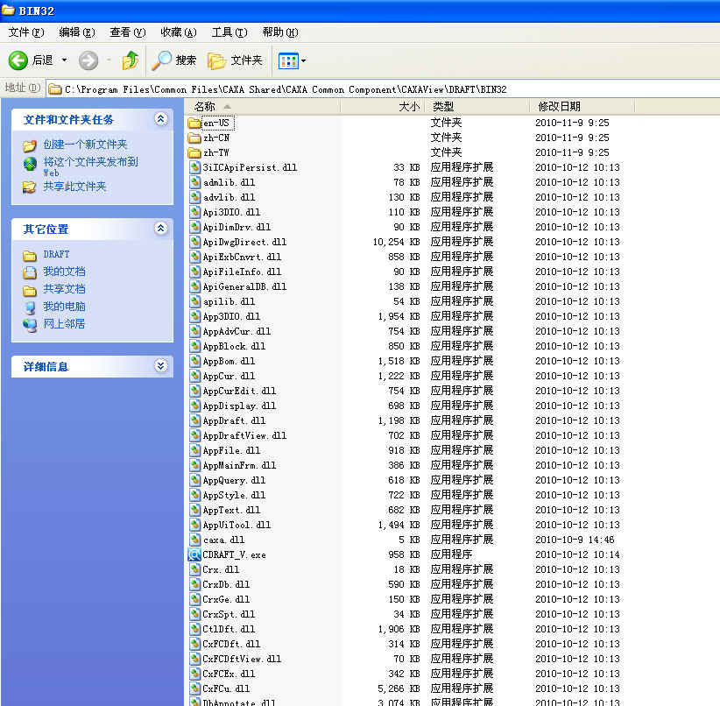This screenshot has height=706, width=720.
Task: Sort by the 名称 column header
Action: click(x=262, y=107)
